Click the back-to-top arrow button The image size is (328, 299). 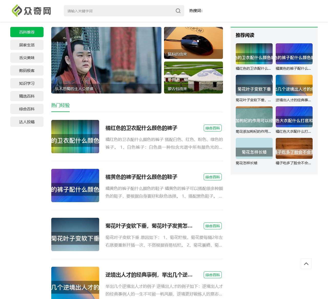[306, 264]
